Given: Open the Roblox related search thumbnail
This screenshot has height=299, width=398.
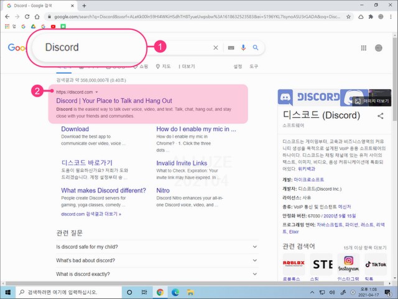Looking at the screenshot, I should [294, 264].
